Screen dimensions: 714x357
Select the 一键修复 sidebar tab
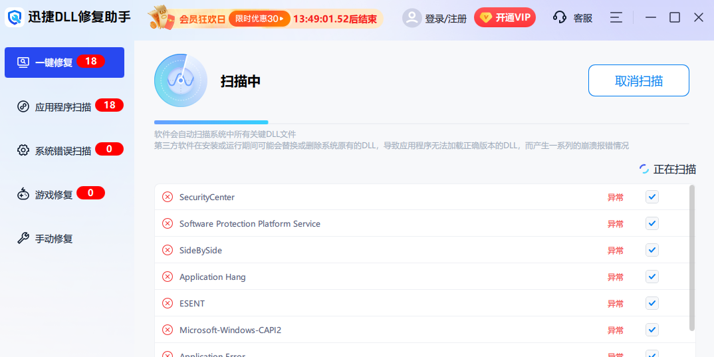[64, 62]
